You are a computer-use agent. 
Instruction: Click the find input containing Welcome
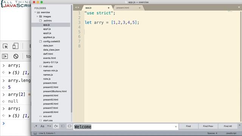[x=124, y=127]
